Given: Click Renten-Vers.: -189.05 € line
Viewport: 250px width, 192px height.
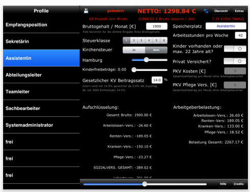Looking at the screenshot, I should pos(131,136).
